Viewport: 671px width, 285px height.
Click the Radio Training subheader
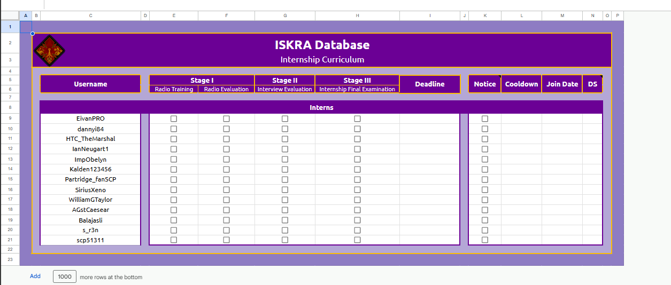click(x=174, y=89)
